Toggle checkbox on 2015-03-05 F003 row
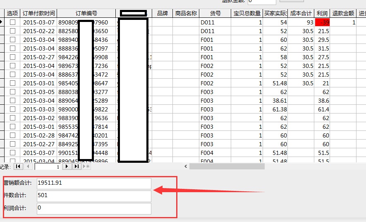366x222 pixels. click(12, 92)
